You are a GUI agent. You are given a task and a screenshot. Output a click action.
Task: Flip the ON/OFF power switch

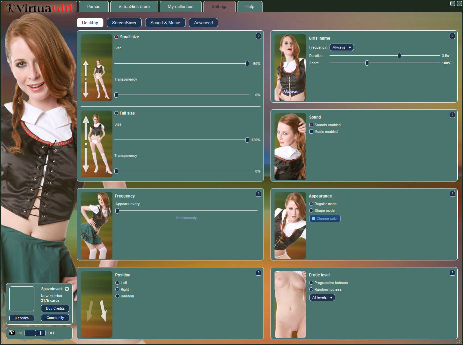coord(35,333)
